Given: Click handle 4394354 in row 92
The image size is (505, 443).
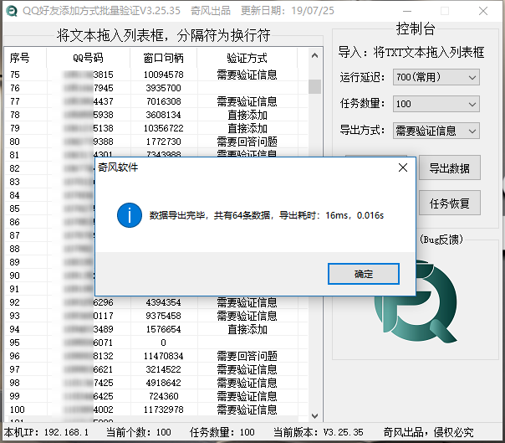Looking at the screenshot, I should click(164, 302).
